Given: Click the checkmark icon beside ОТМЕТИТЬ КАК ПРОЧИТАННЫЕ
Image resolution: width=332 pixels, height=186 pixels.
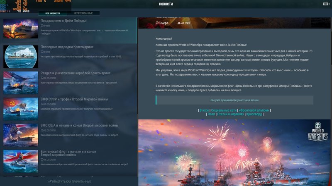Looking at the screenshot, I should coord(49,181).
